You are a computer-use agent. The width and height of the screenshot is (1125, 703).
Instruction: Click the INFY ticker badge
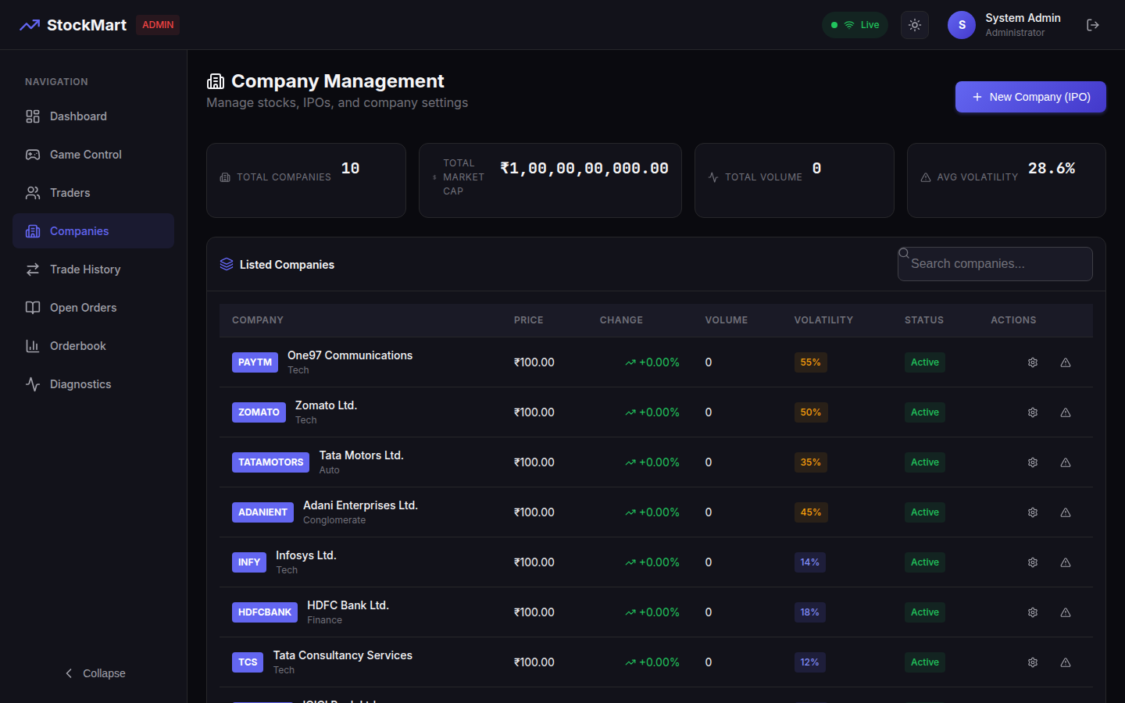pos(249,562)
